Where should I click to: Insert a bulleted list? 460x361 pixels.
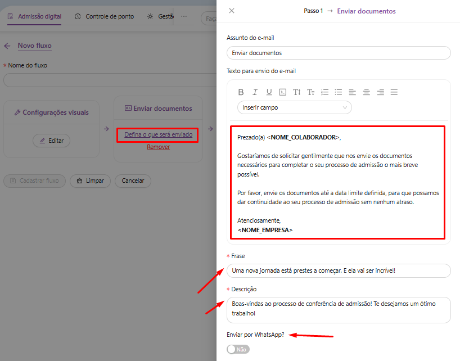[x=338, y=92]
